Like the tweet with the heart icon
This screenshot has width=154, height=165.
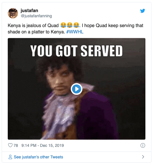[x=10, y=145]
